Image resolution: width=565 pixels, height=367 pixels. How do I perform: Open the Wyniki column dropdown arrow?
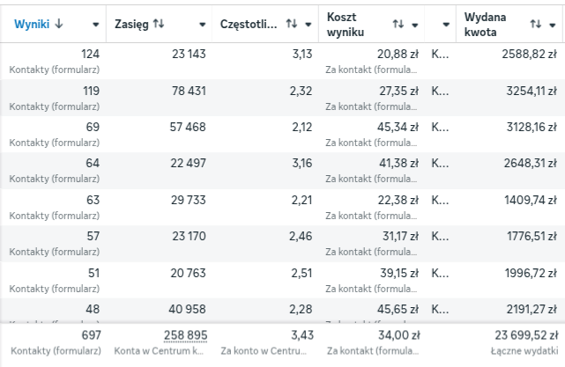[95, 24]
